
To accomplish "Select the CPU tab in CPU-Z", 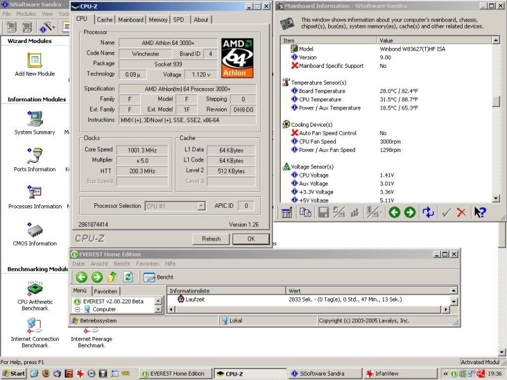I will 82,19.
